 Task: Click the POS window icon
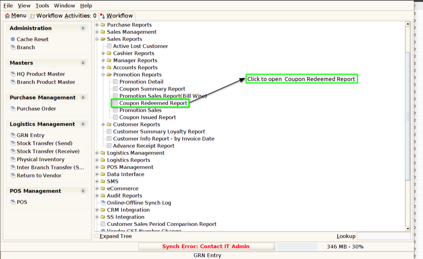point(13,202)
